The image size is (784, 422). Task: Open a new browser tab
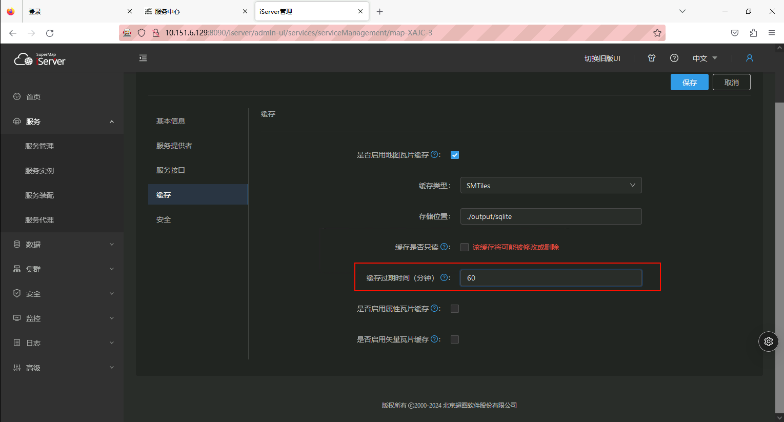379,11
